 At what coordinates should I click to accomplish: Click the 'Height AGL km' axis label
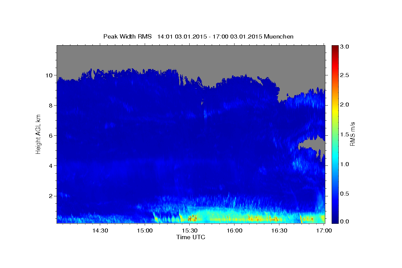38,134
